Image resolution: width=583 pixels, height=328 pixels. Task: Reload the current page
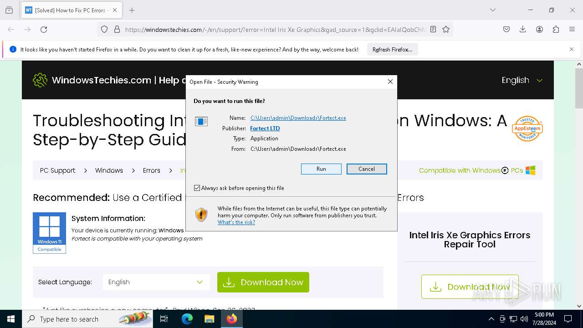point(44,29)
